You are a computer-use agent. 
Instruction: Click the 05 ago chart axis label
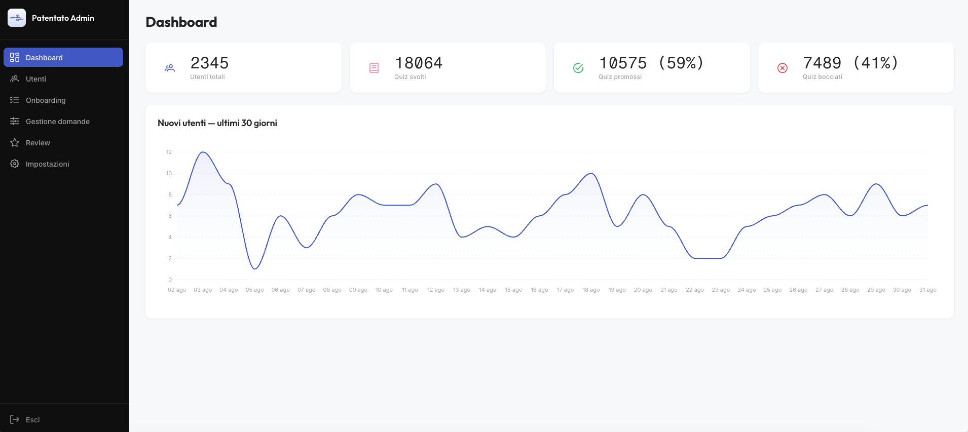254,290
